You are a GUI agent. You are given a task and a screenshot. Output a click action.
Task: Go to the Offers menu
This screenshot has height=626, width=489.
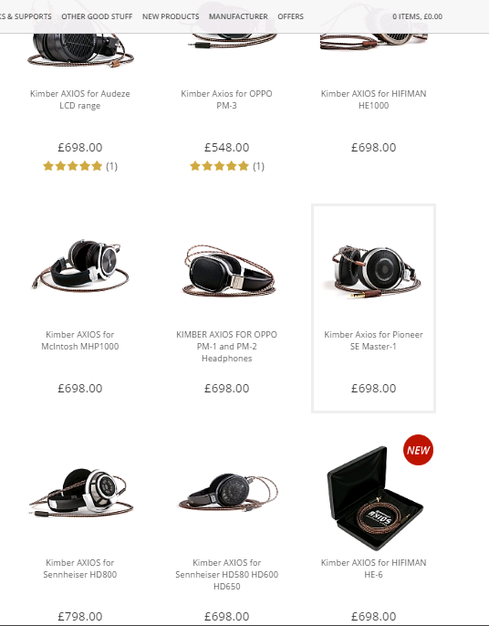(291, 16)
